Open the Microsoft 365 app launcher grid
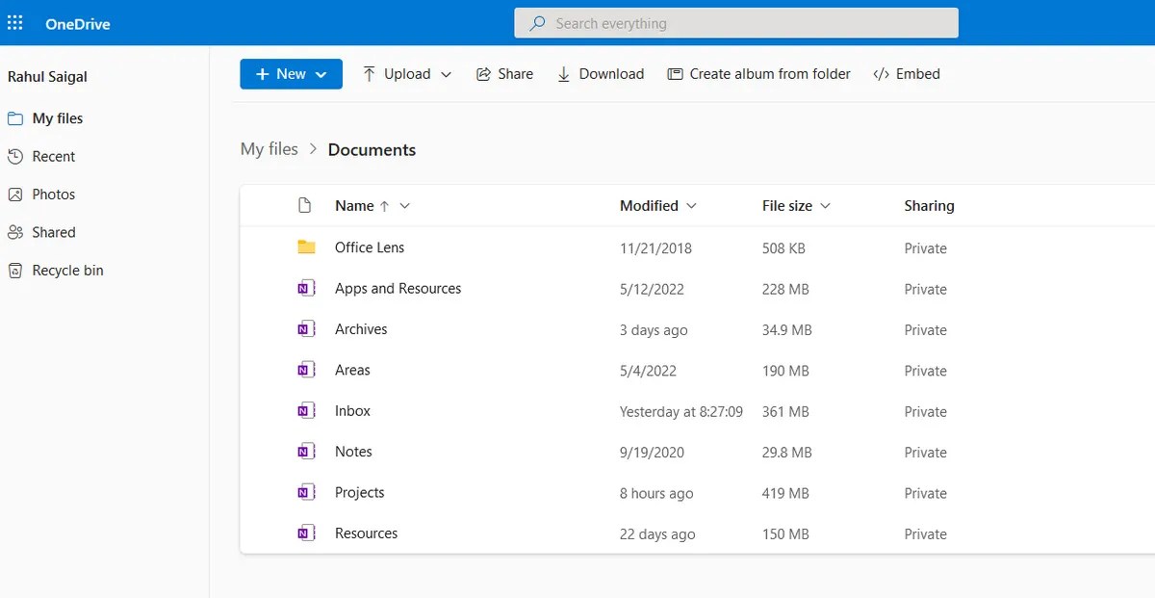 pos(14,22)
